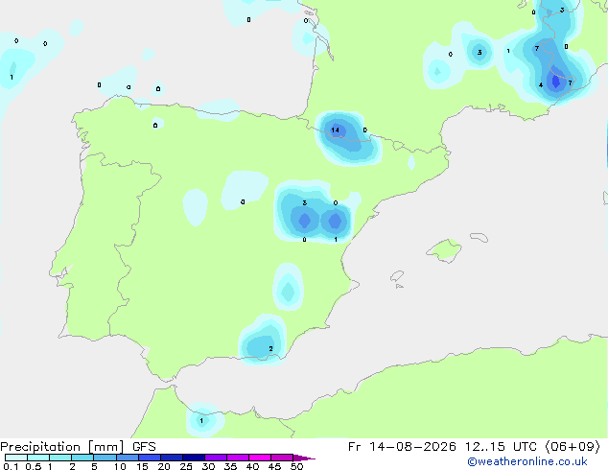The width and height of the screenshot is (608, 470).
Task: Pick the lightest legend swatch between 0.1 and 0.5
Action: (16, 458)
